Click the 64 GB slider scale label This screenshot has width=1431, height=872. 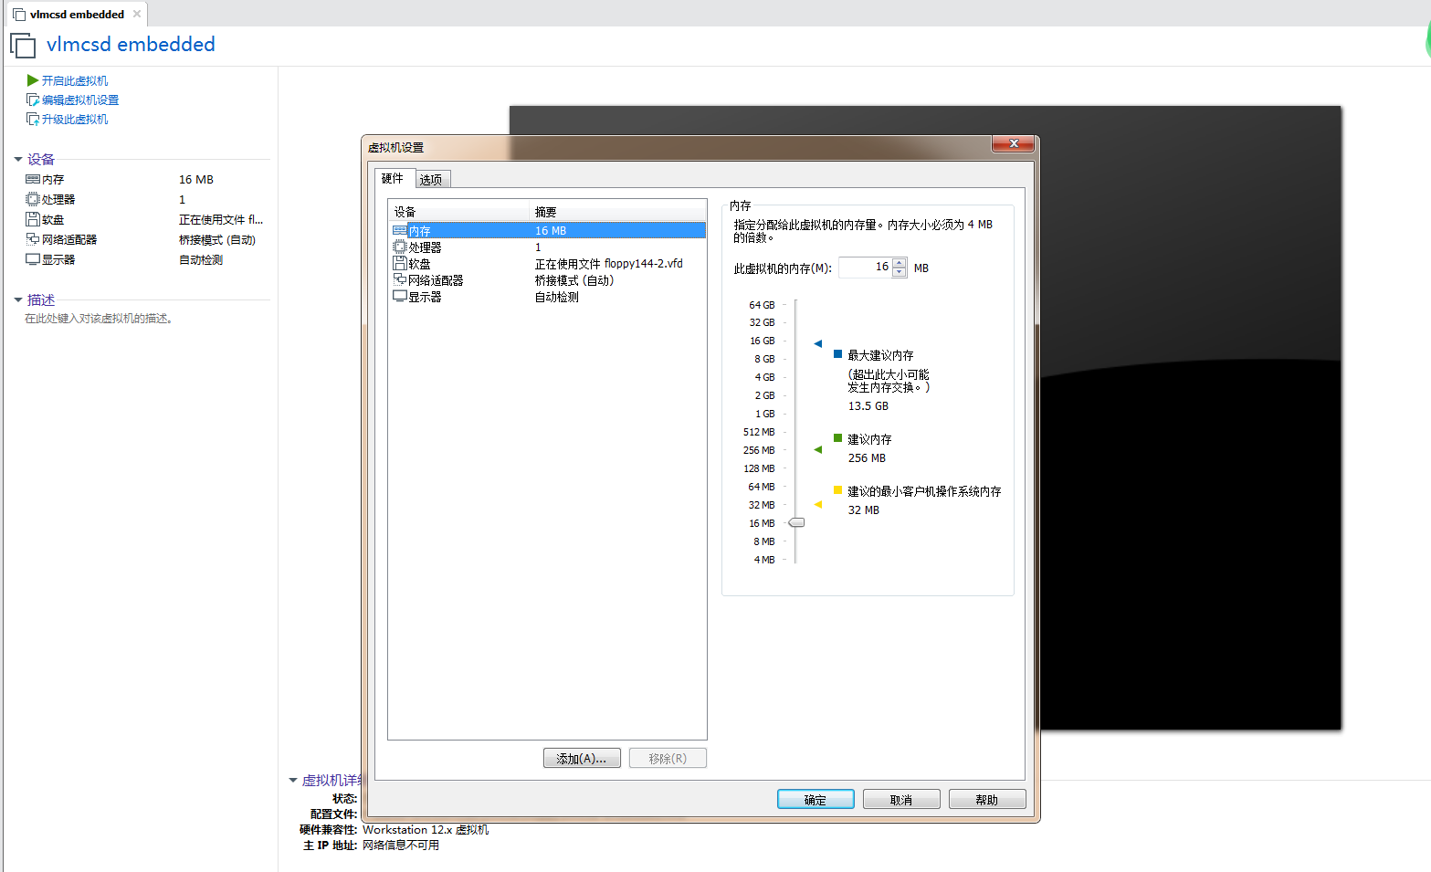(x=762, y=304)
